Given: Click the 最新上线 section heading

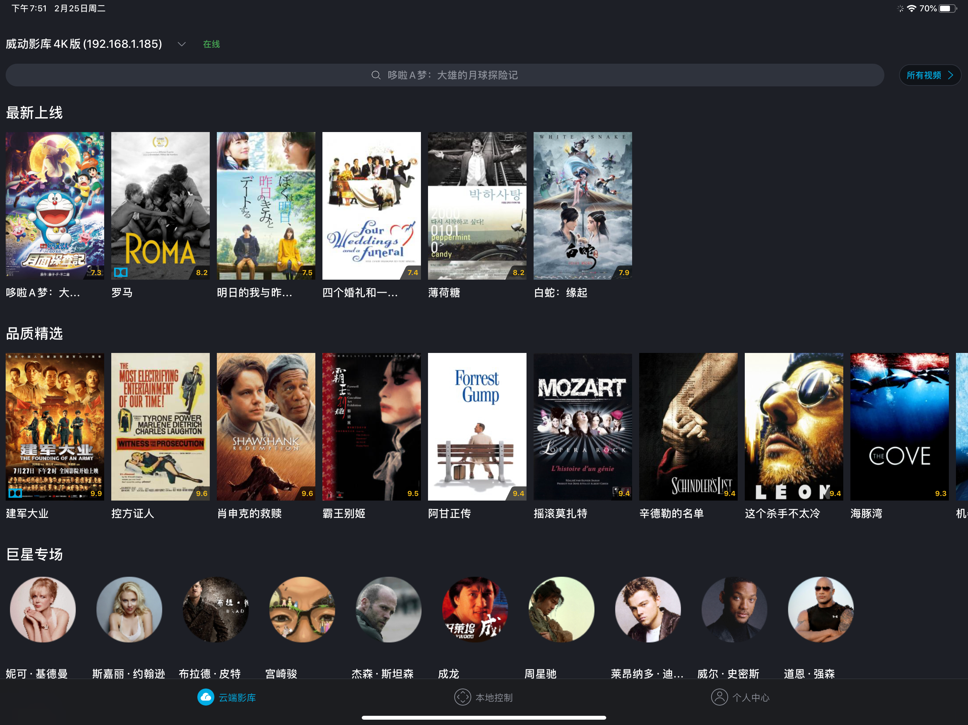Looking at the screenshot, I should click(34, 113).
